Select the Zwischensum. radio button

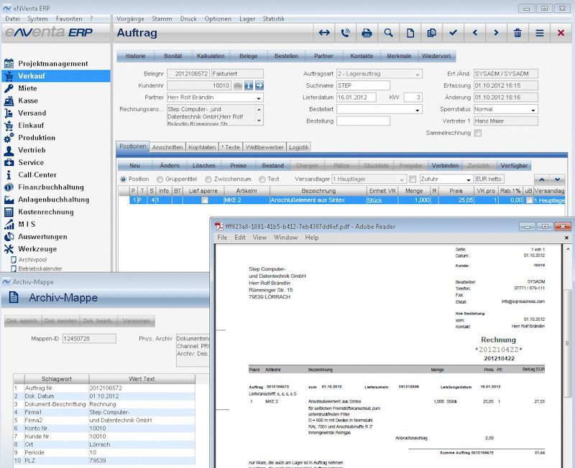208,179
